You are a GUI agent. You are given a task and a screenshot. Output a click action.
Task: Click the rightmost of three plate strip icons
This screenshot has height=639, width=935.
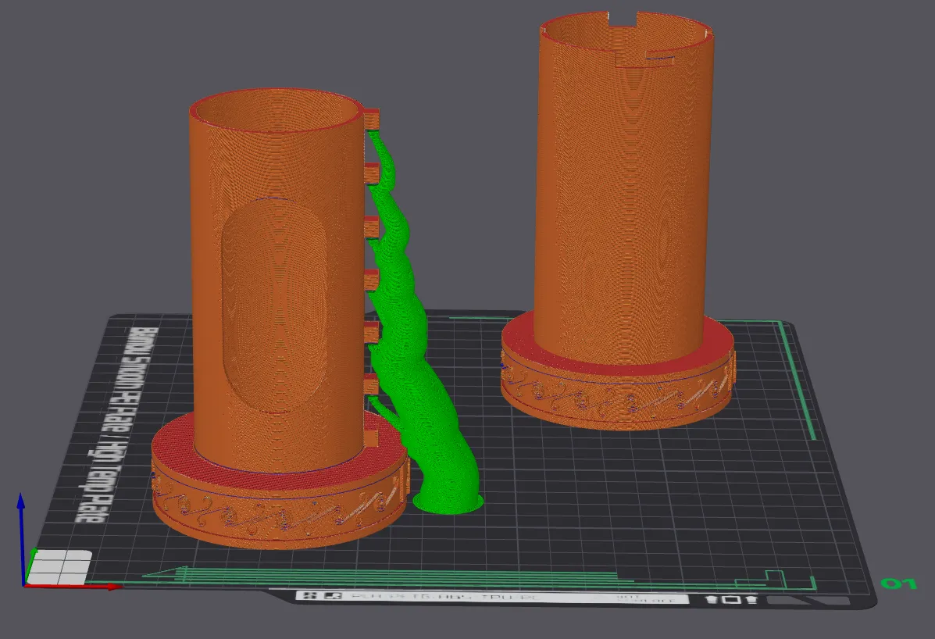751,600
